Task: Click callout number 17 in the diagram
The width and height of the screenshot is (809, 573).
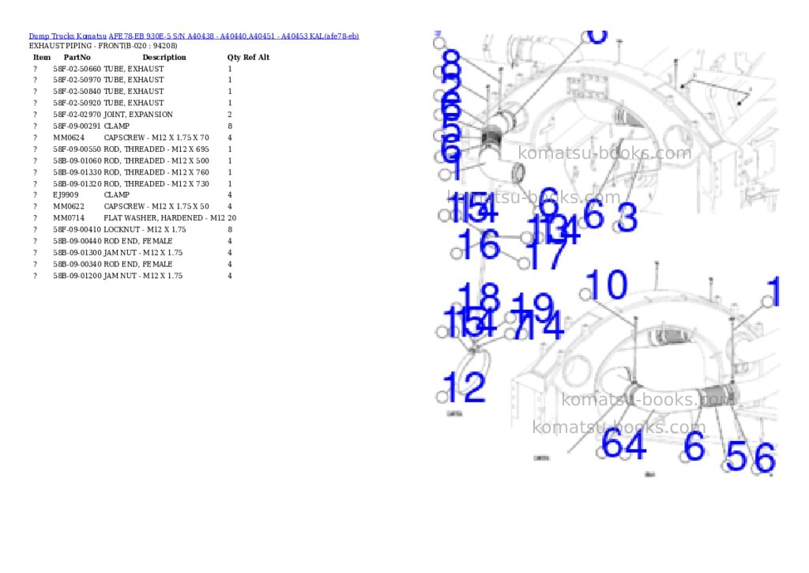Action: [548, 255]
